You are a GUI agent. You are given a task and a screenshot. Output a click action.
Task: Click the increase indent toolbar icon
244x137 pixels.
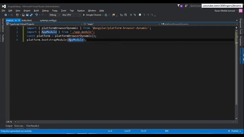[125, 15]
